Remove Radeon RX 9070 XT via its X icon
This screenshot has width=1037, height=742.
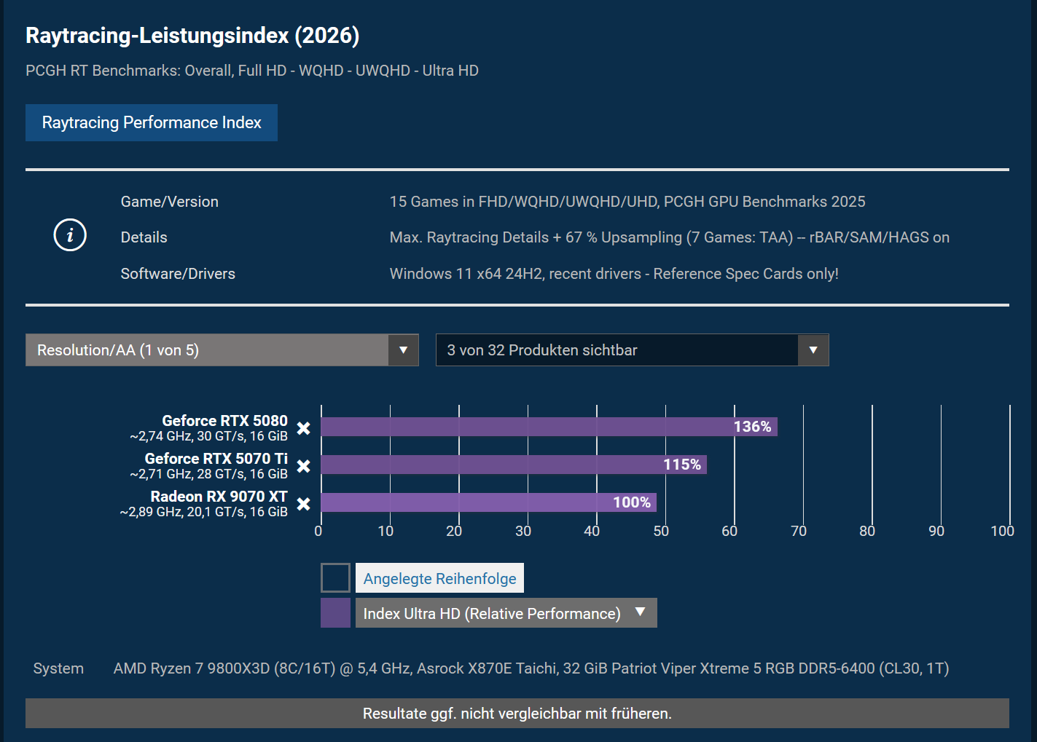(304, 504)
